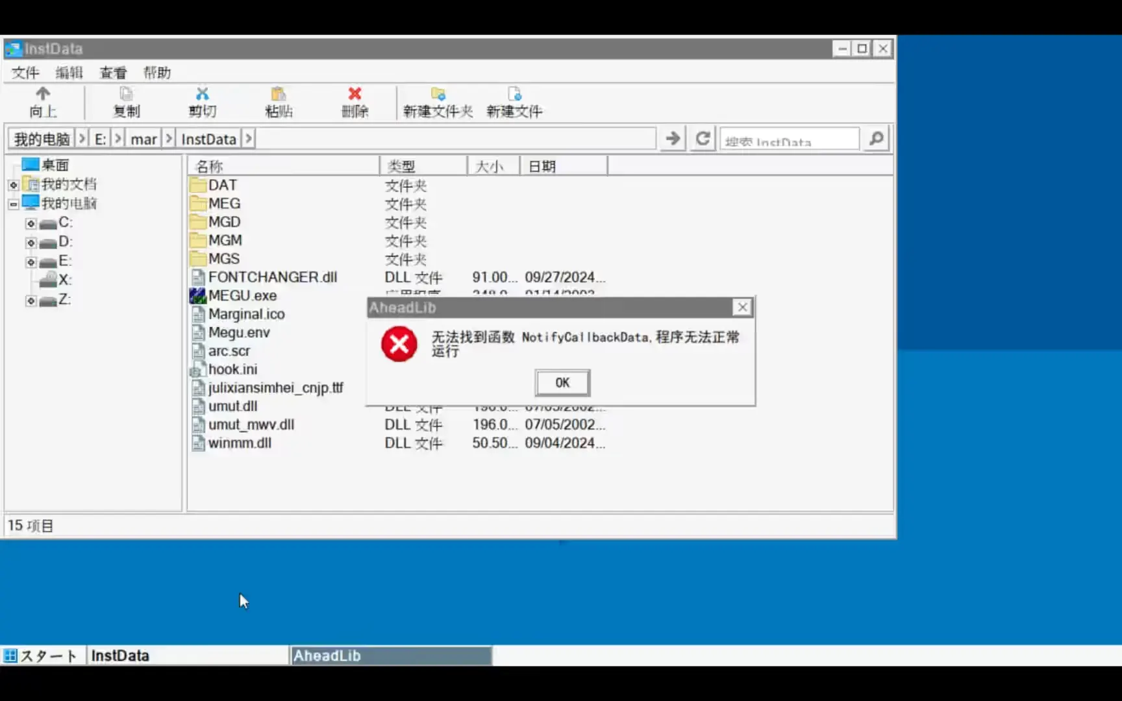Expand the D: drive node
Image resolution: width=1122 pixels, height=701 pixels.
(31, 243)
